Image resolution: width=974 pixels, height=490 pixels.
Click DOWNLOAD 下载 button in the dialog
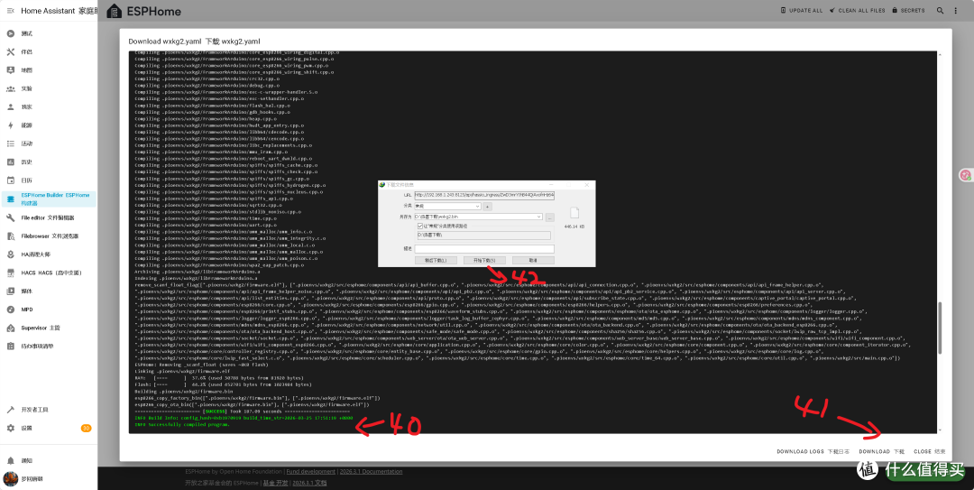[881, 451]
